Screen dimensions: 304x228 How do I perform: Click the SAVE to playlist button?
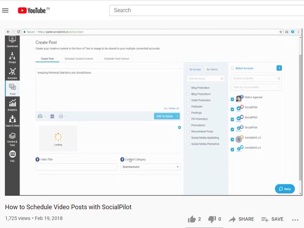click(x=272, y=219)
